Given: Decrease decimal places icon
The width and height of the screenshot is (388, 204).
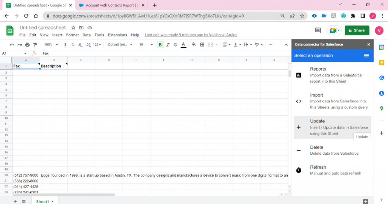Looking at the screenshot, I should coord(80,45).
